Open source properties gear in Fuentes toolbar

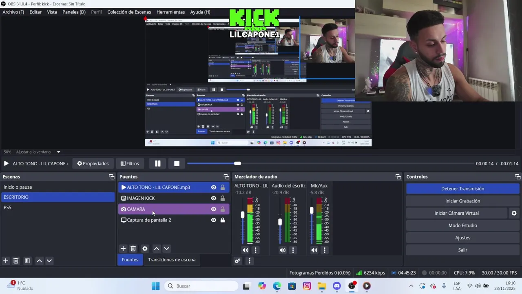click(145, 248)
